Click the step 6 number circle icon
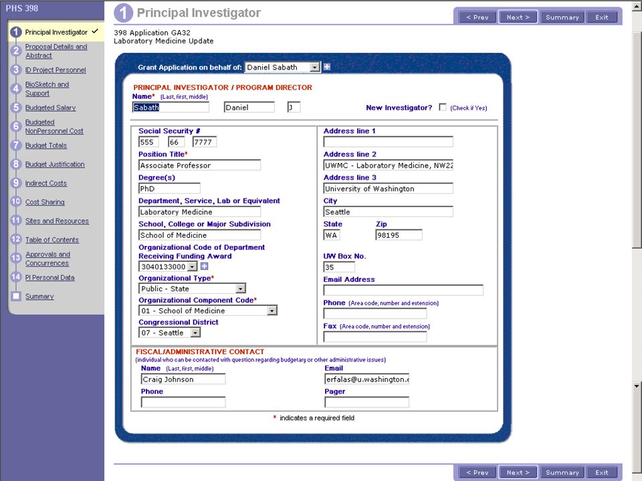 pyautogui.click(x=16, y=126)
